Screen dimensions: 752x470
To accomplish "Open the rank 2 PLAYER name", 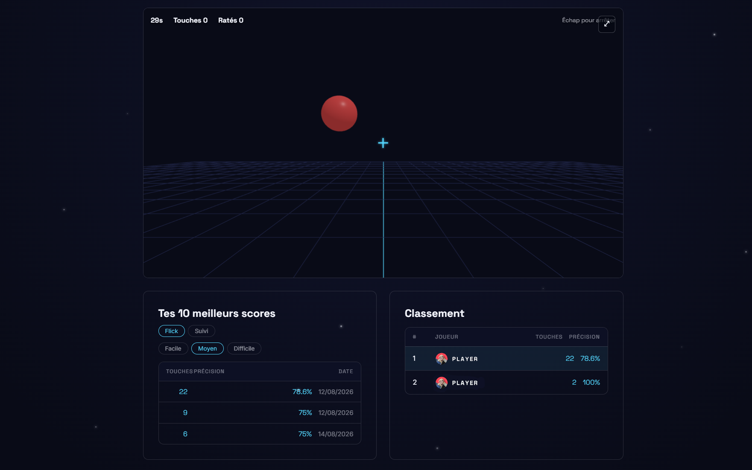I will point(465,383).
